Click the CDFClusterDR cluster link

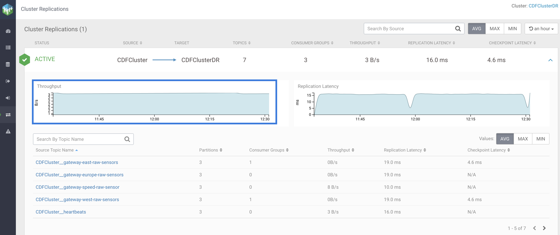(543, 6)
